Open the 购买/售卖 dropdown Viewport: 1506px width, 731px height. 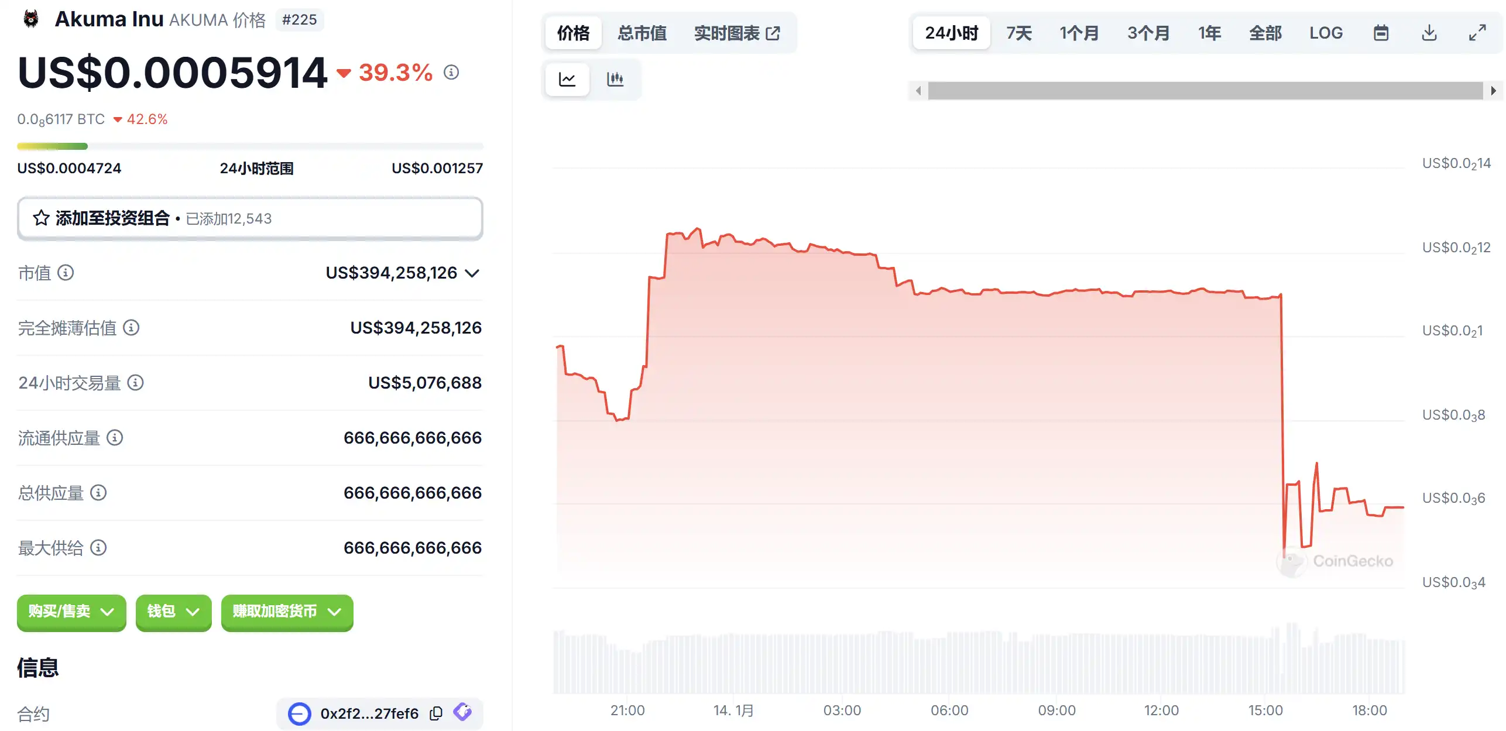(71, 612)
